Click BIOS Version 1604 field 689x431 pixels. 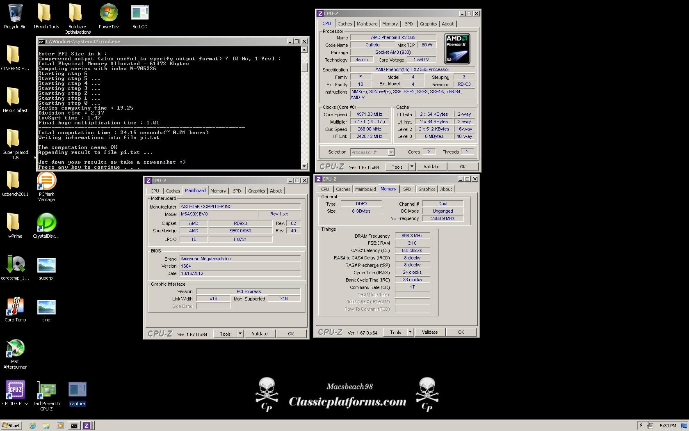[240, 266]
